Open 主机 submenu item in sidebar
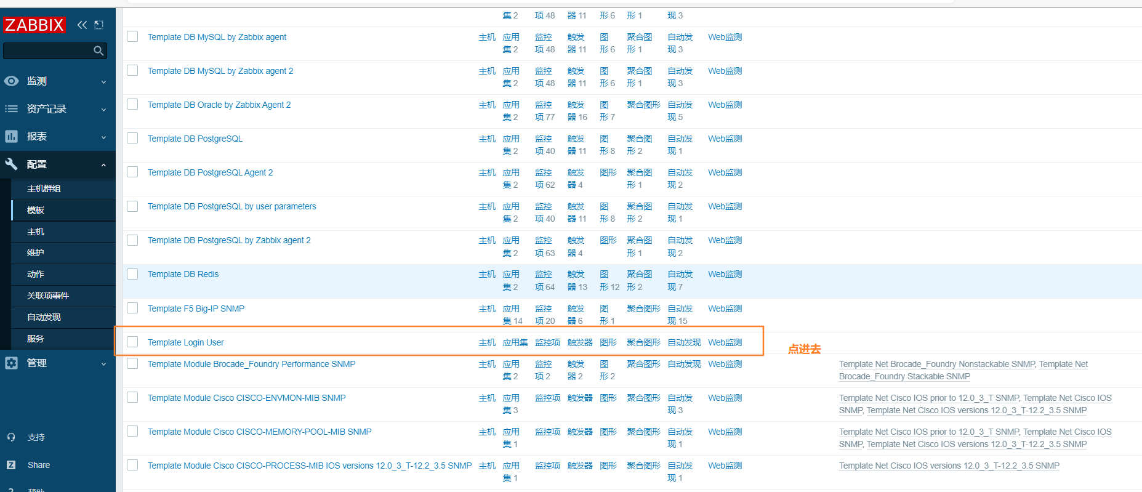 click(x=63, y=232)
